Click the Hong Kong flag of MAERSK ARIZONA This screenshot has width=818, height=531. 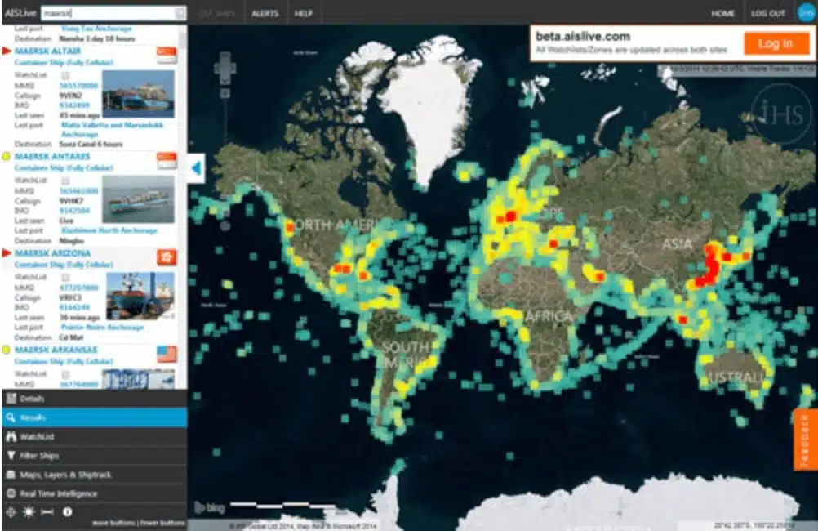click(x=167, y=257)
